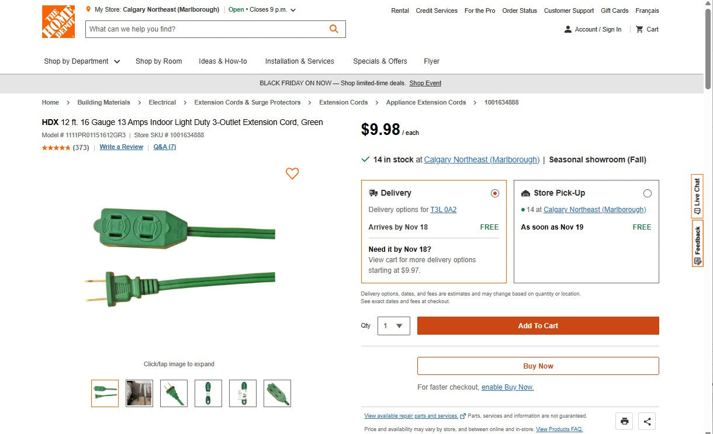Open the quantity dropdown
This screenshot has width=713, height=434.
[x=393, y=325]
